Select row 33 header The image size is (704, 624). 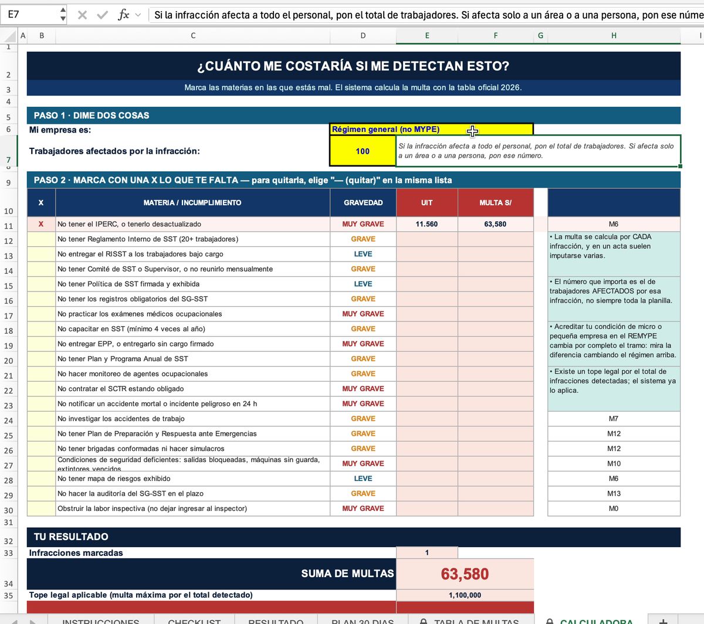click(x=9, y=553)
